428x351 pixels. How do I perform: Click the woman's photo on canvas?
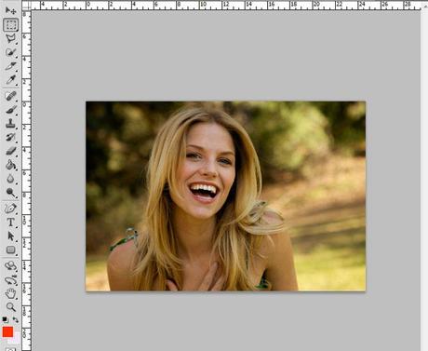tap(226, 196)
